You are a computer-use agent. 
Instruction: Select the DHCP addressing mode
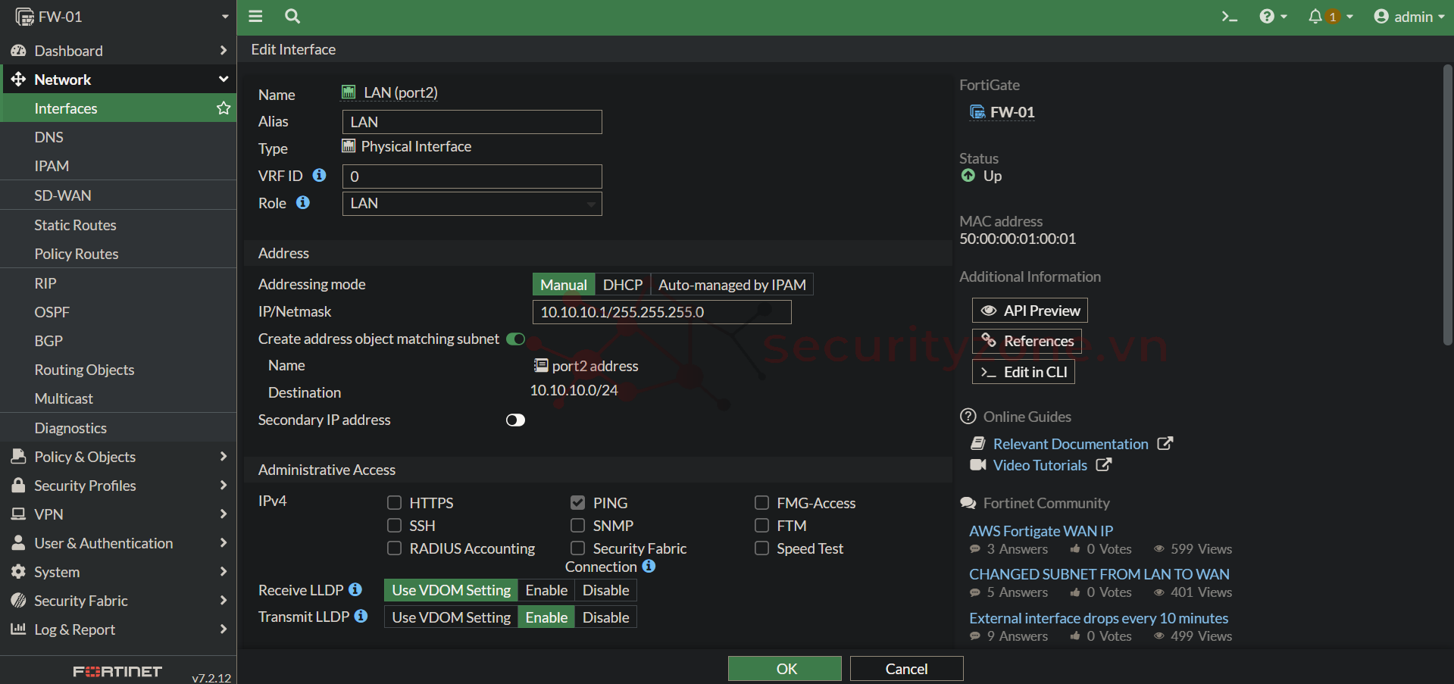(x=622, y=285)
